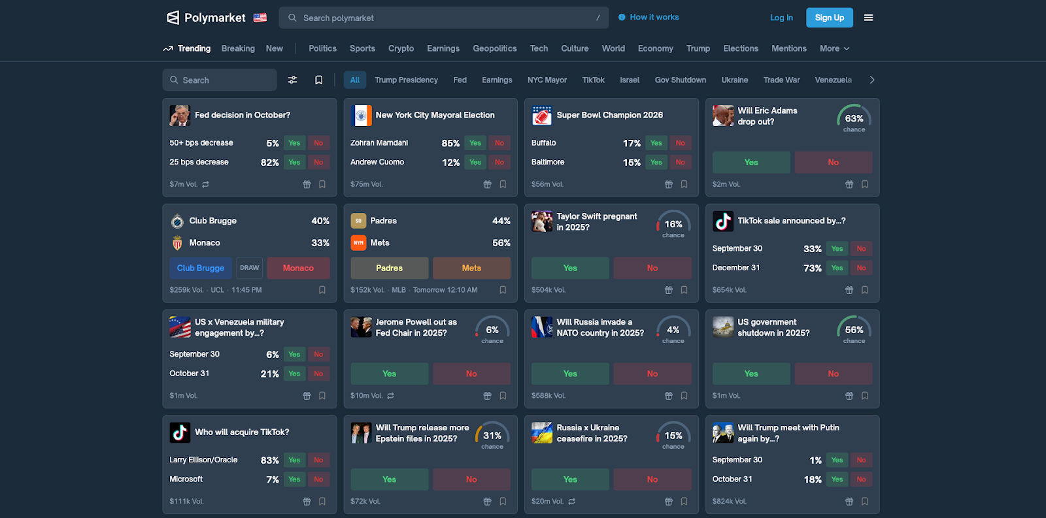Bookmark the Will Russia invade NATO market
The width and height of the screenshot is (1046, 518).
tap(684, 396)
